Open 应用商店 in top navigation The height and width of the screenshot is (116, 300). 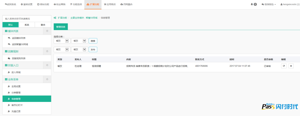110,4
